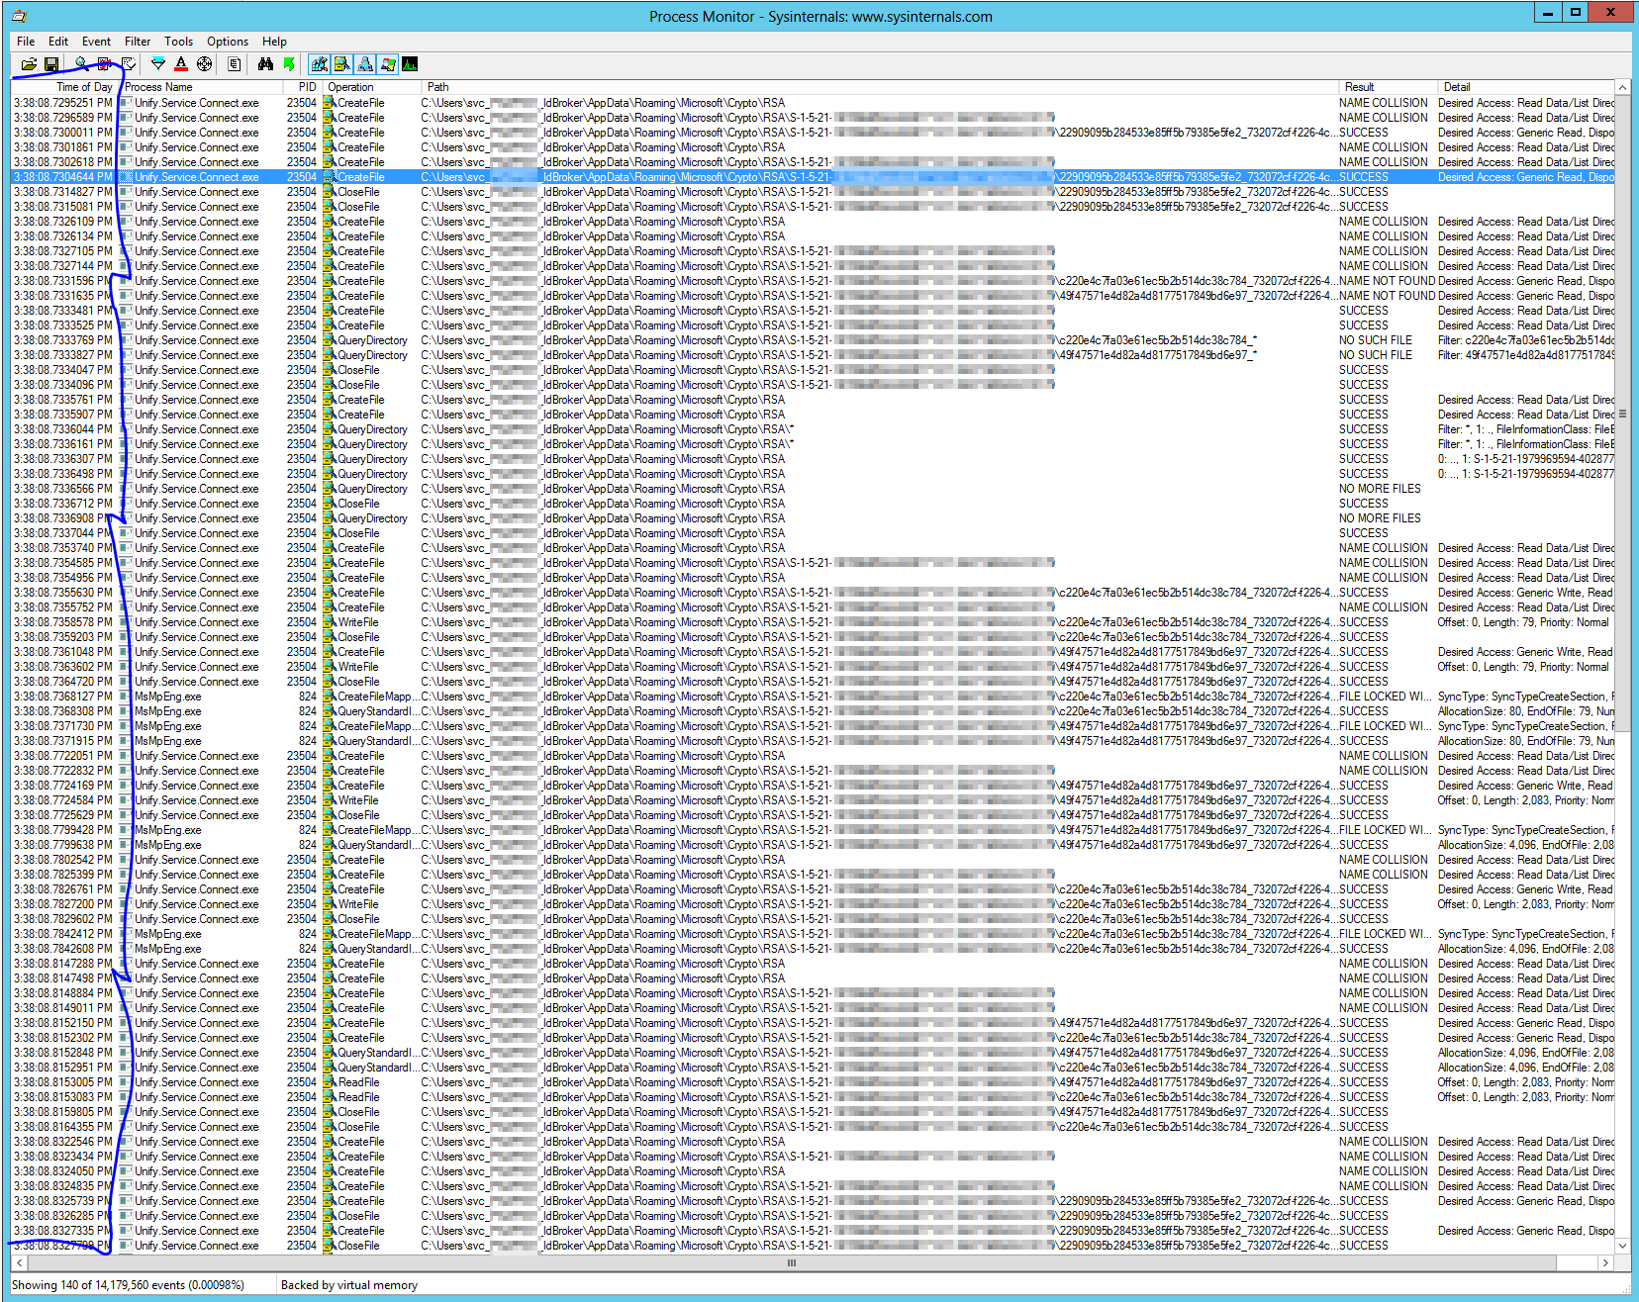
Task: Toggle Show Registry Activity
Action: [319, 64]
